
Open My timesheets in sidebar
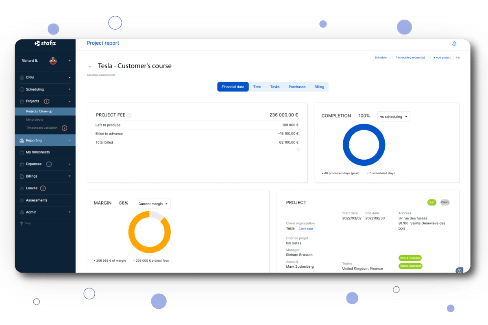[x=38, y=152]
